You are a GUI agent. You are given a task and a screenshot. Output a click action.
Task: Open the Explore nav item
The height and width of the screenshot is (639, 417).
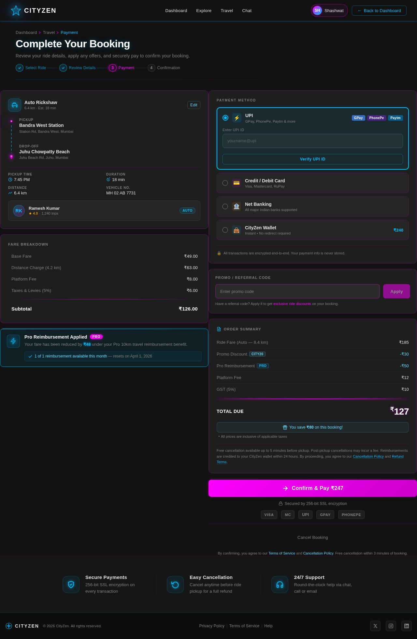204,11
